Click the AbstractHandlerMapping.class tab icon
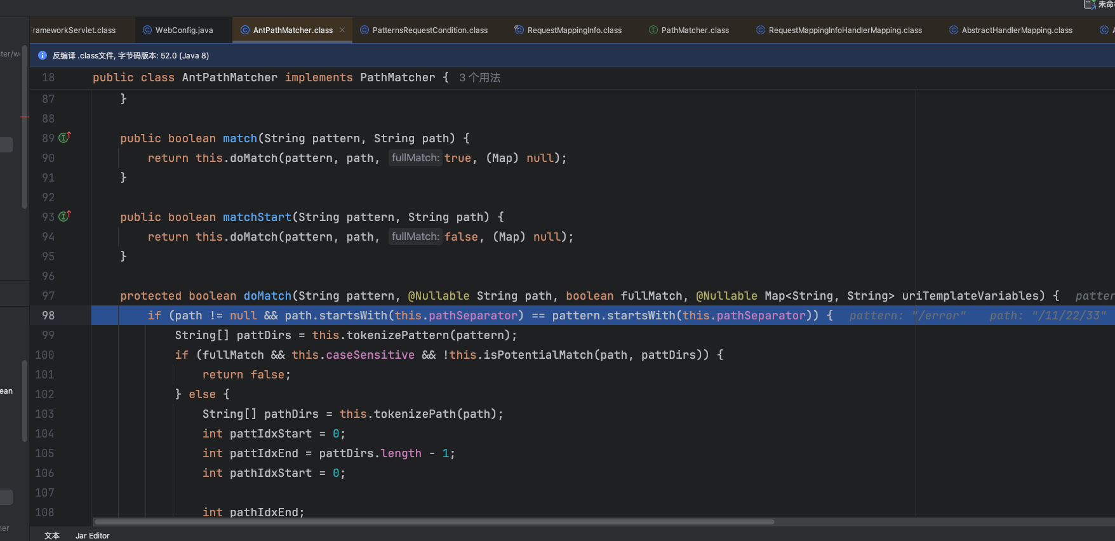Screen dimensions: 1115x541 (954, 30)
